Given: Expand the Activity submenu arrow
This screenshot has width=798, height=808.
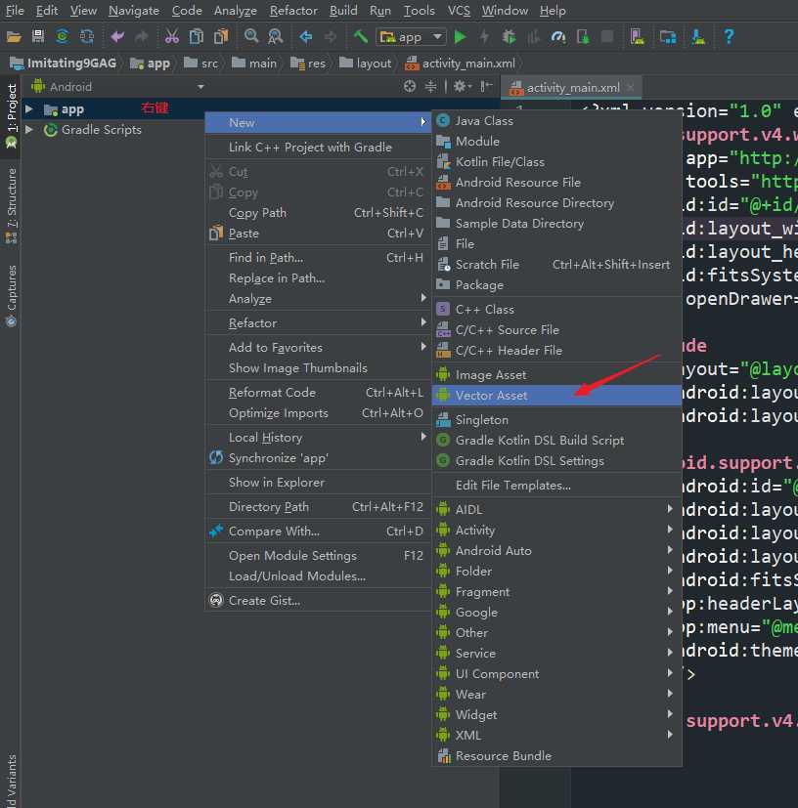Looking at the screenshot, I should (670, 530).
